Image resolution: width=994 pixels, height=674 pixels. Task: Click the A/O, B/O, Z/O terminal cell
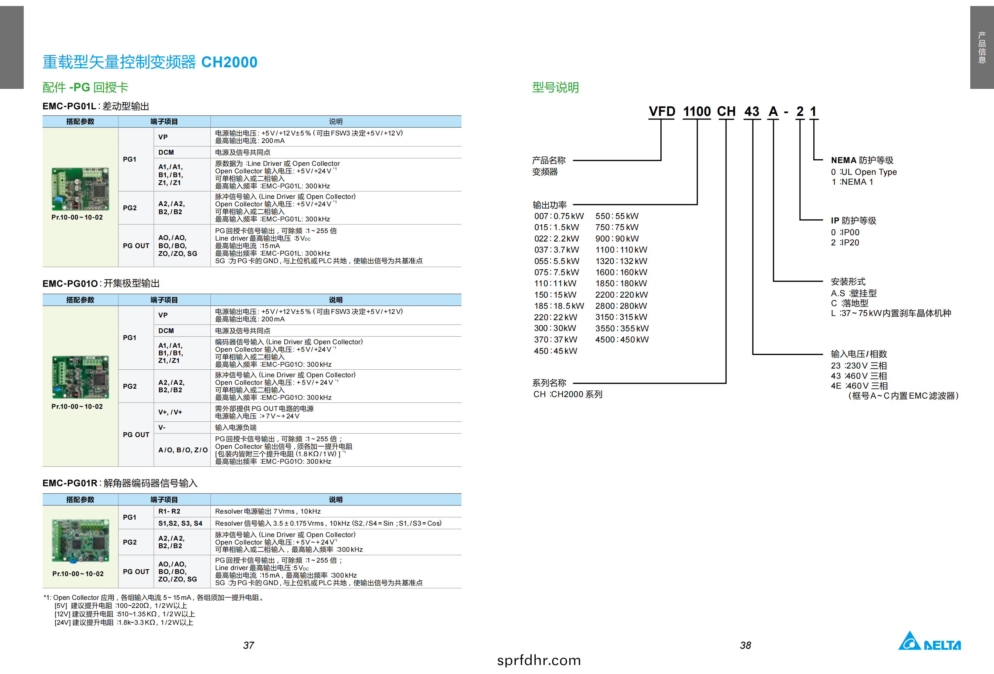pos(182,450)
